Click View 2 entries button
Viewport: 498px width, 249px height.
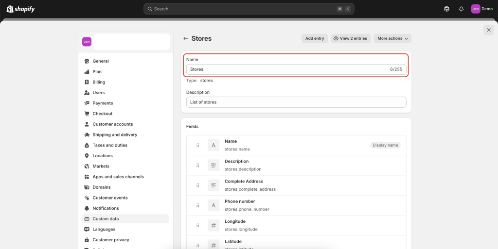point(351,38)
